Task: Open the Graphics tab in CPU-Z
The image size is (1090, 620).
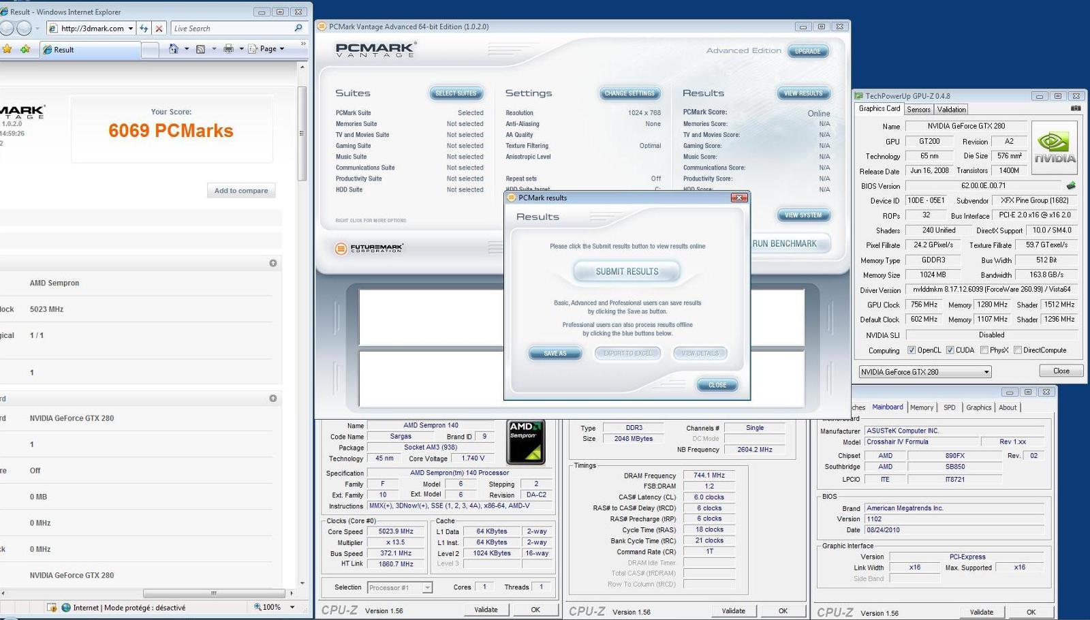Action: [978, 407]
